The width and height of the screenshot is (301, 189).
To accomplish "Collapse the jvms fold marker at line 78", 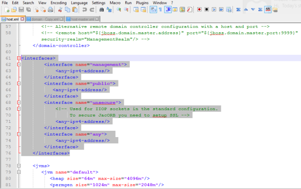I will tap(19, 165).
